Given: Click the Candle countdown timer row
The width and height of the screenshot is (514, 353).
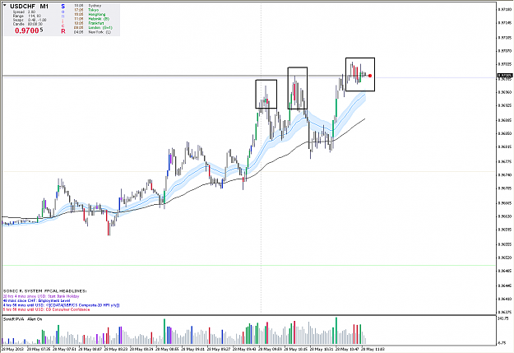Looking at the screenshot, I should click(x=27, y=24).
